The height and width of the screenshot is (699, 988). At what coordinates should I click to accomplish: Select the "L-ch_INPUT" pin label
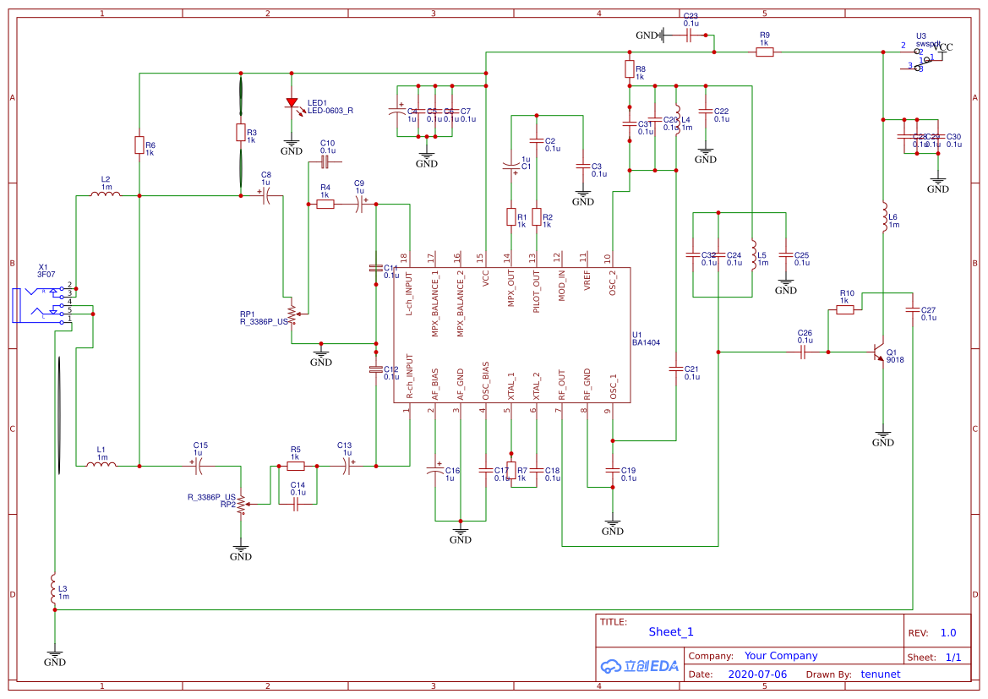point(409,293)
